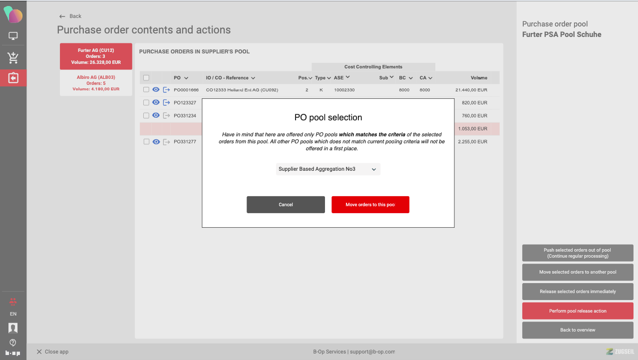Open the Supplier Based Aggregation No3 dropdown
The height and width of the screenshot is (360, 638).
[x=328, y=169]
